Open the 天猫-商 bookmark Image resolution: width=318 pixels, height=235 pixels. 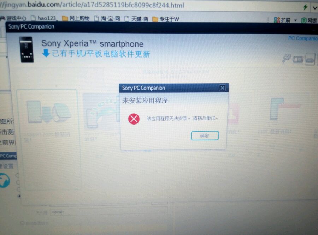click(x=136, y=19)
